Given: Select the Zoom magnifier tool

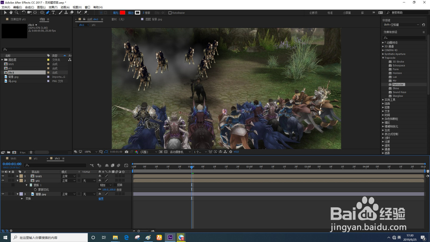Looking at the screenshot, I should click(16, 12).
